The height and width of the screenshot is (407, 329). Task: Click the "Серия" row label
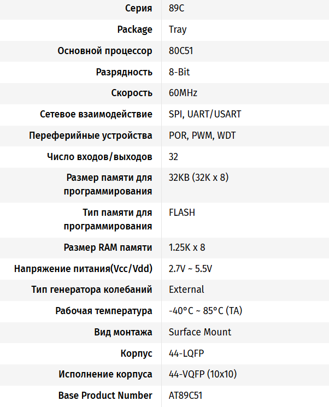pyautogui.click(x=139, y=8)
